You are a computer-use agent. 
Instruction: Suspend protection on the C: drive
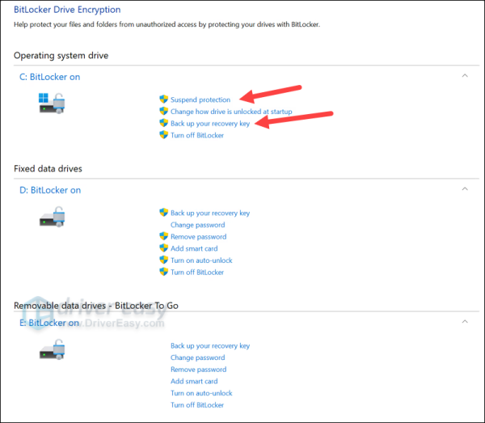click(x=200, y=99)
